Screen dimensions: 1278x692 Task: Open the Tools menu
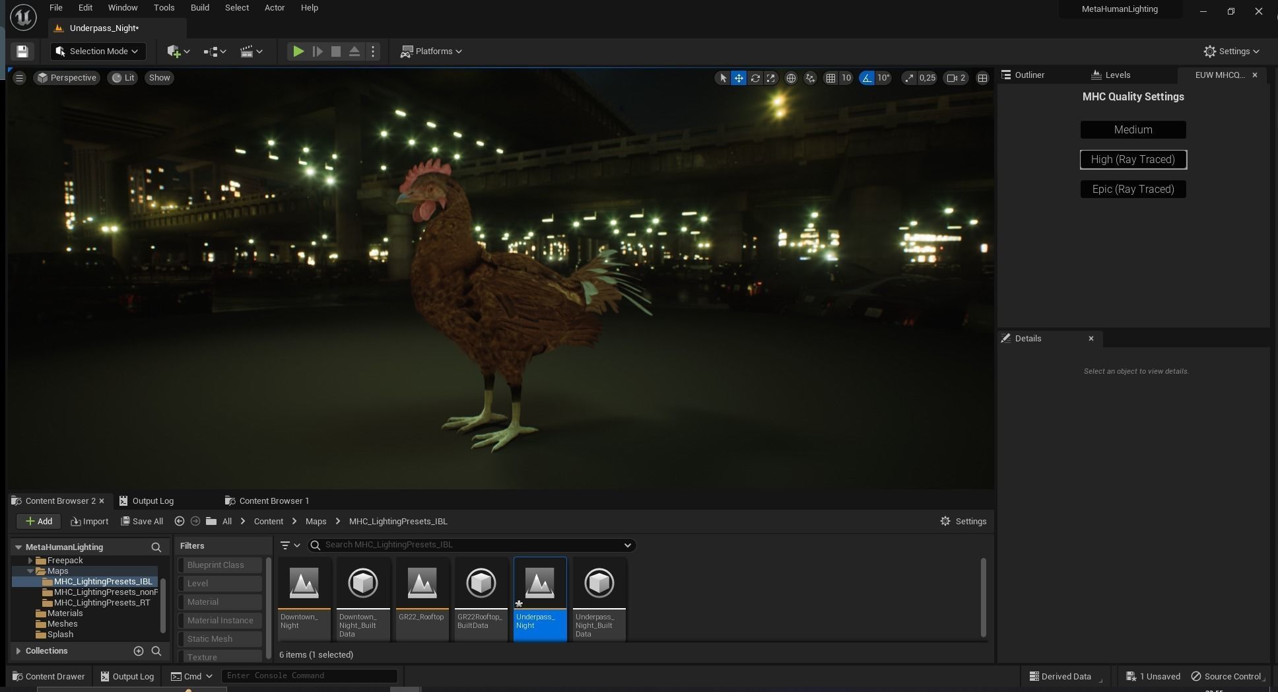tap(164, 8)
